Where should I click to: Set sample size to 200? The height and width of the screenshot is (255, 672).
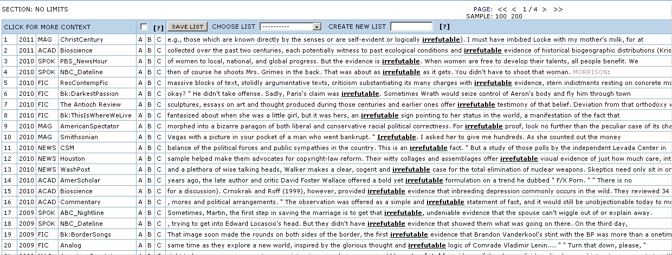pos(516,16)
